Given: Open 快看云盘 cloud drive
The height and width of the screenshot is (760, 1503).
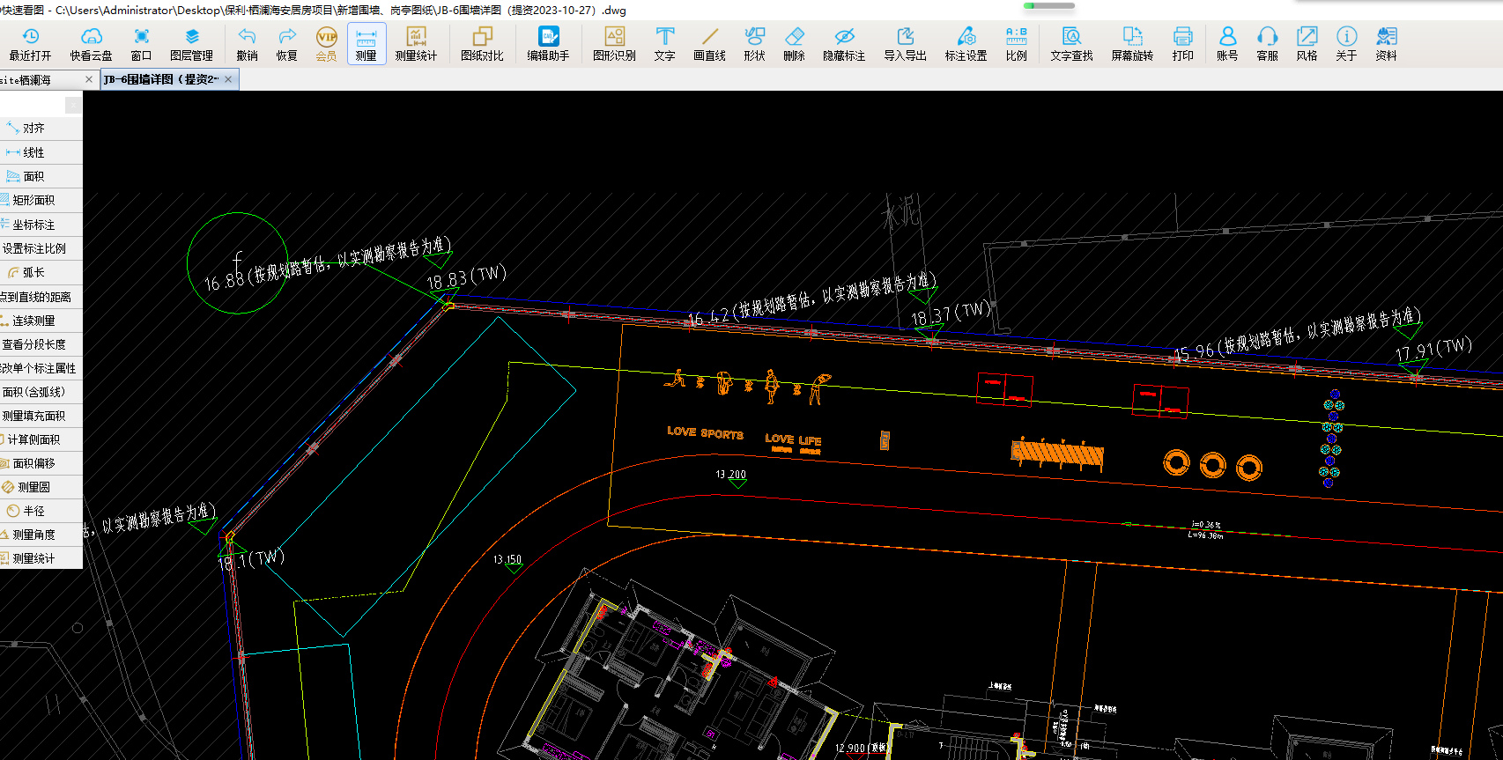Looking at the screenshot, I should (x=92, y=44).
